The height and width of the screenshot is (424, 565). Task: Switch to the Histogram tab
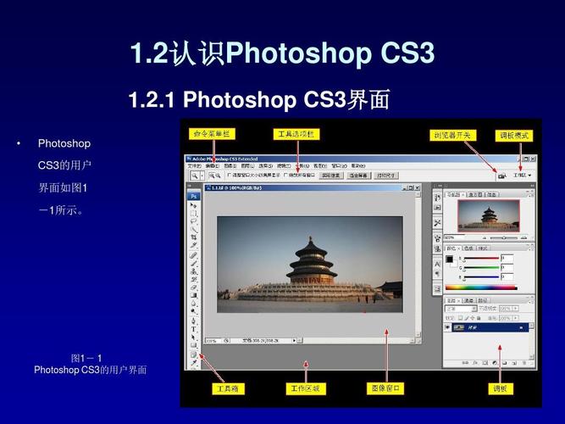(475, 194)
